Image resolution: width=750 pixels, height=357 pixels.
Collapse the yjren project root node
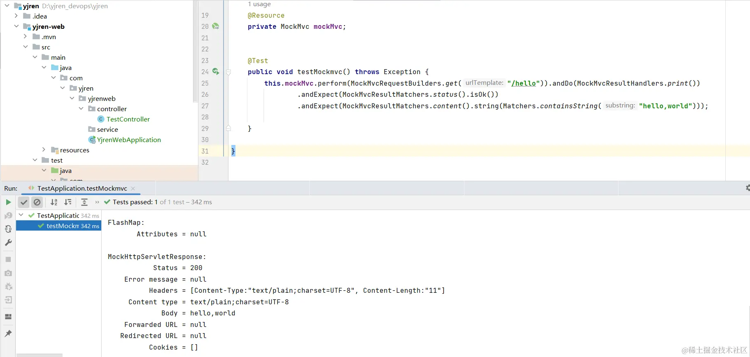tap(7, 6)
